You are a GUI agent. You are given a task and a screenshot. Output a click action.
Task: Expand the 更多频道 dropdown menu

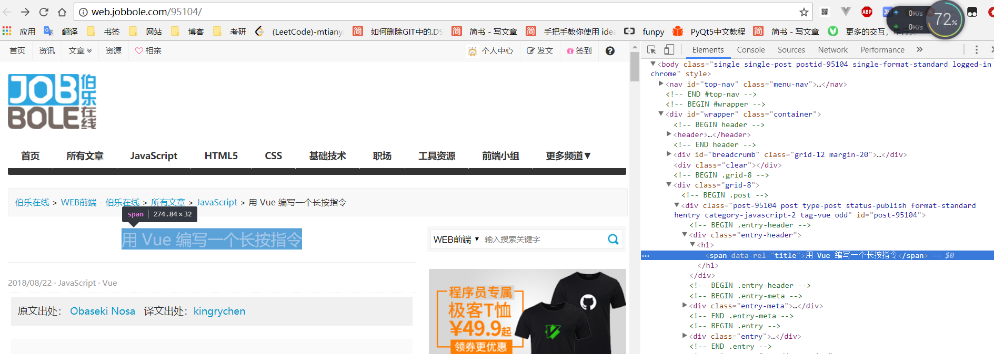tap(568, 156)
